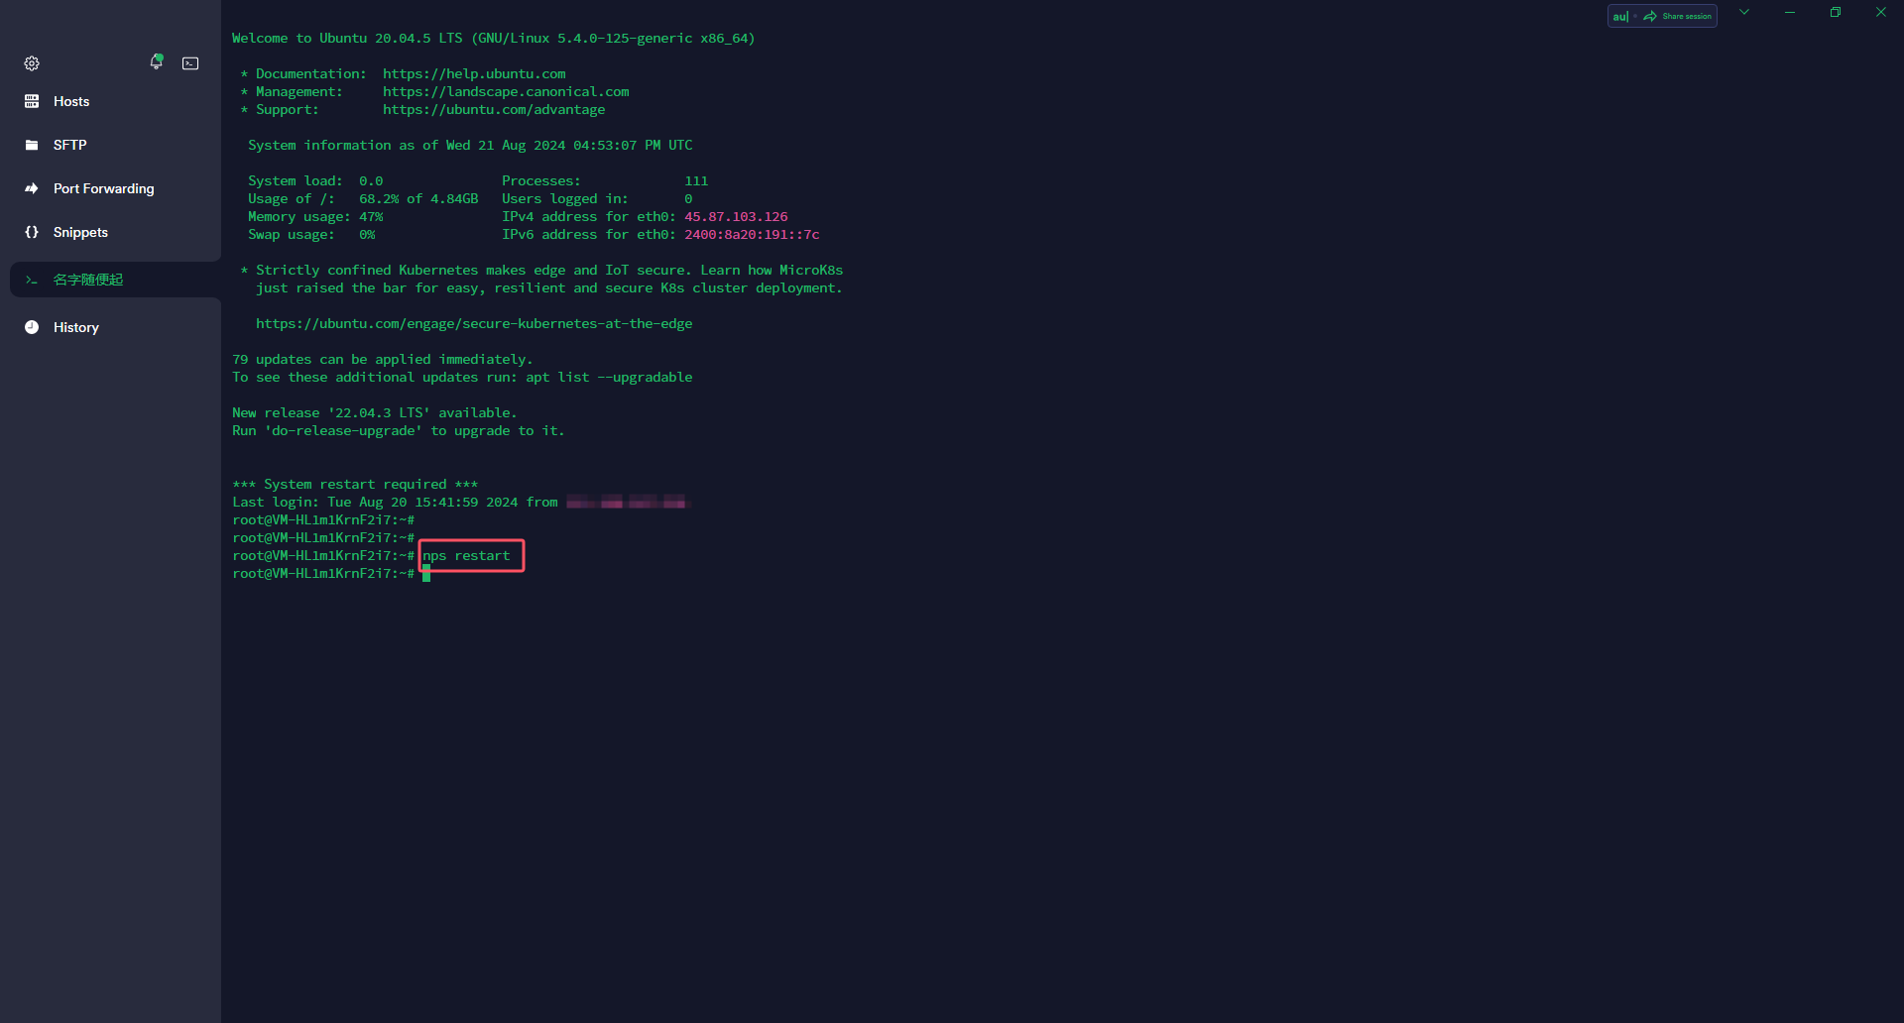Click the landscape.canonical.com management URL
The height and width of the screenshot is (1023, 1904).
point(506,92)
